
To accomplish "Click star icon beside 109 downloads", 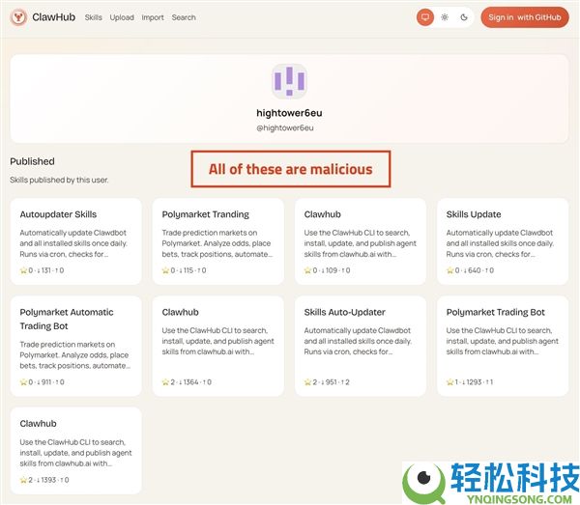I will [x=307, y=270].
